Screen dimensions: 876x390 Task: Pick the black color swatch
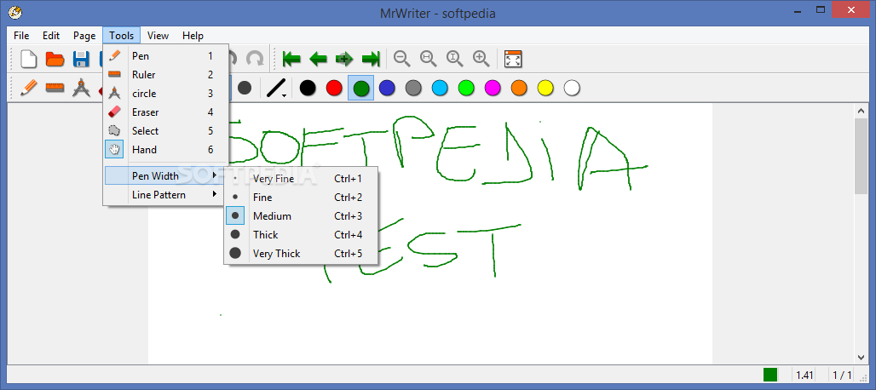(308, 89)
